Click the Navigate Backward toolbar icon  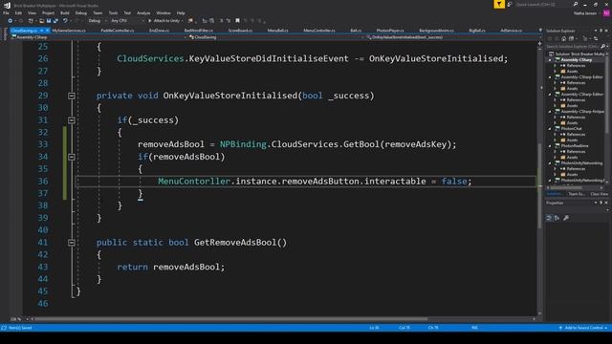click(11, 21)
